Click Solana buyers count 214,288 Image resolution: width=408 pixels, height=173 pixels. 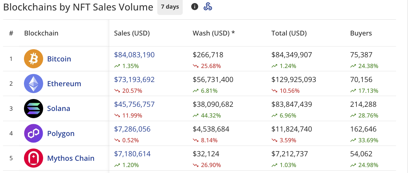tap(363, 104)
